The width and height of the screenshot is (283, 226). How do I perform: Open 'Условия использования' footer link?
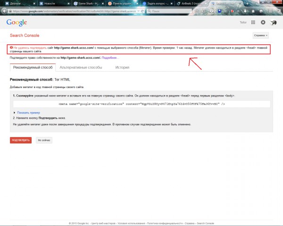pos(131,223)
